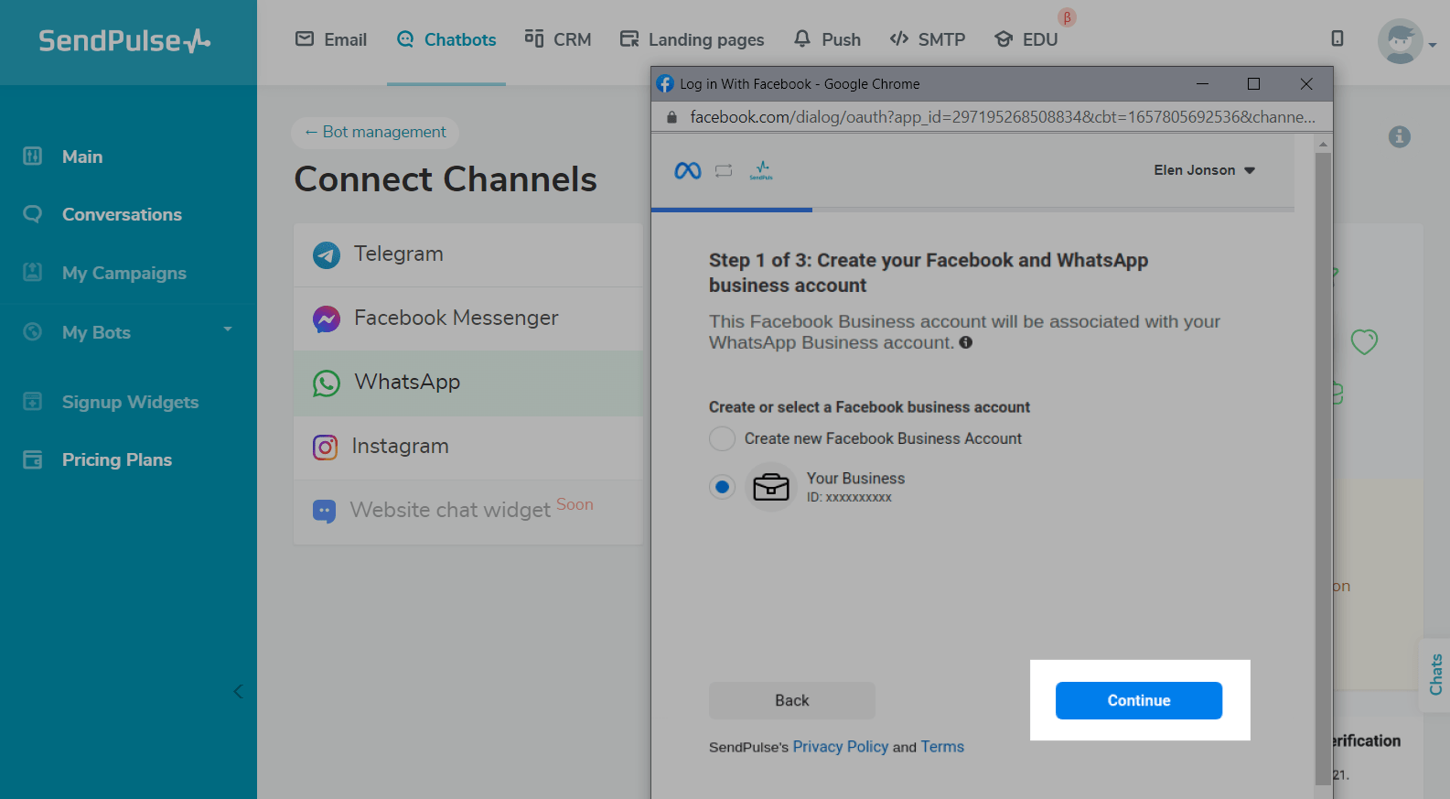Screen dimensions: 1450x799
Task: Click the lock icon in popup address bar
Action: pyautogui.click(x=671, y=117)
